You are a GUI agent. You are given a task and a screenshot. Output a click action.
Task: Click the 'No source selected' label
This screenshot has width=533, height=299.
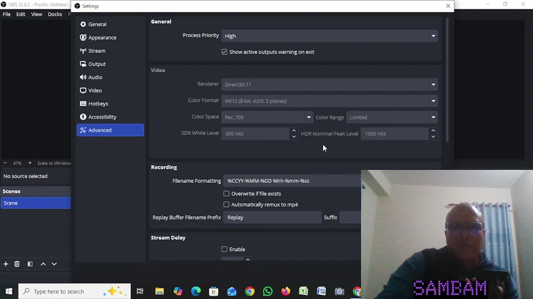pos(25,176)
